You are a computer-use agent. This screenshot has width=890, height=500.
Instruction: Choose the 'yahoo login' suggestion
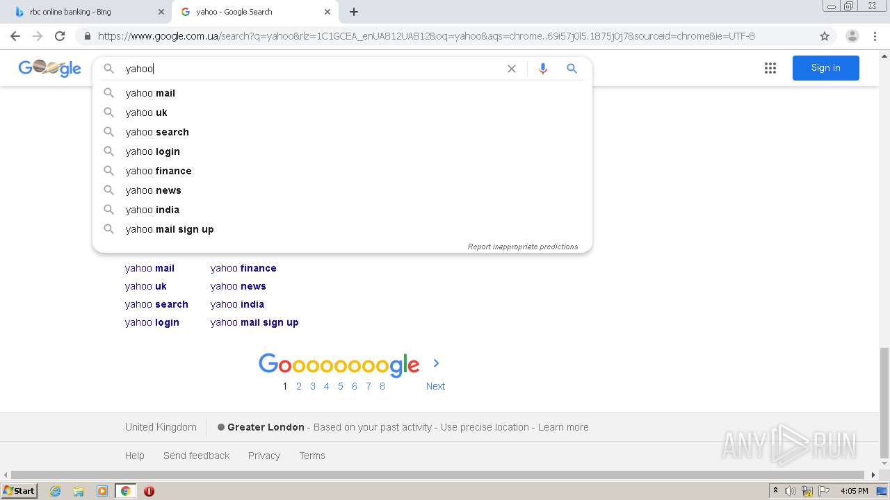coord(342,151)
